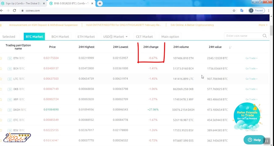Bookmark this page with the star icon
274x146 pixels.
pyautogui.click(x=234, y=10)
